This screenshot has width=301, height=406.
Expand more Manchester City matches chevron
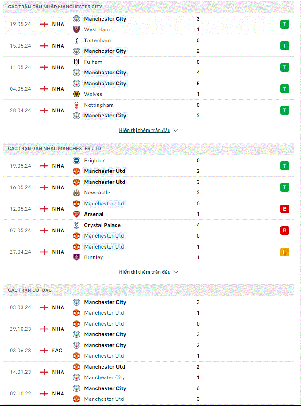[x=176, y=130]
